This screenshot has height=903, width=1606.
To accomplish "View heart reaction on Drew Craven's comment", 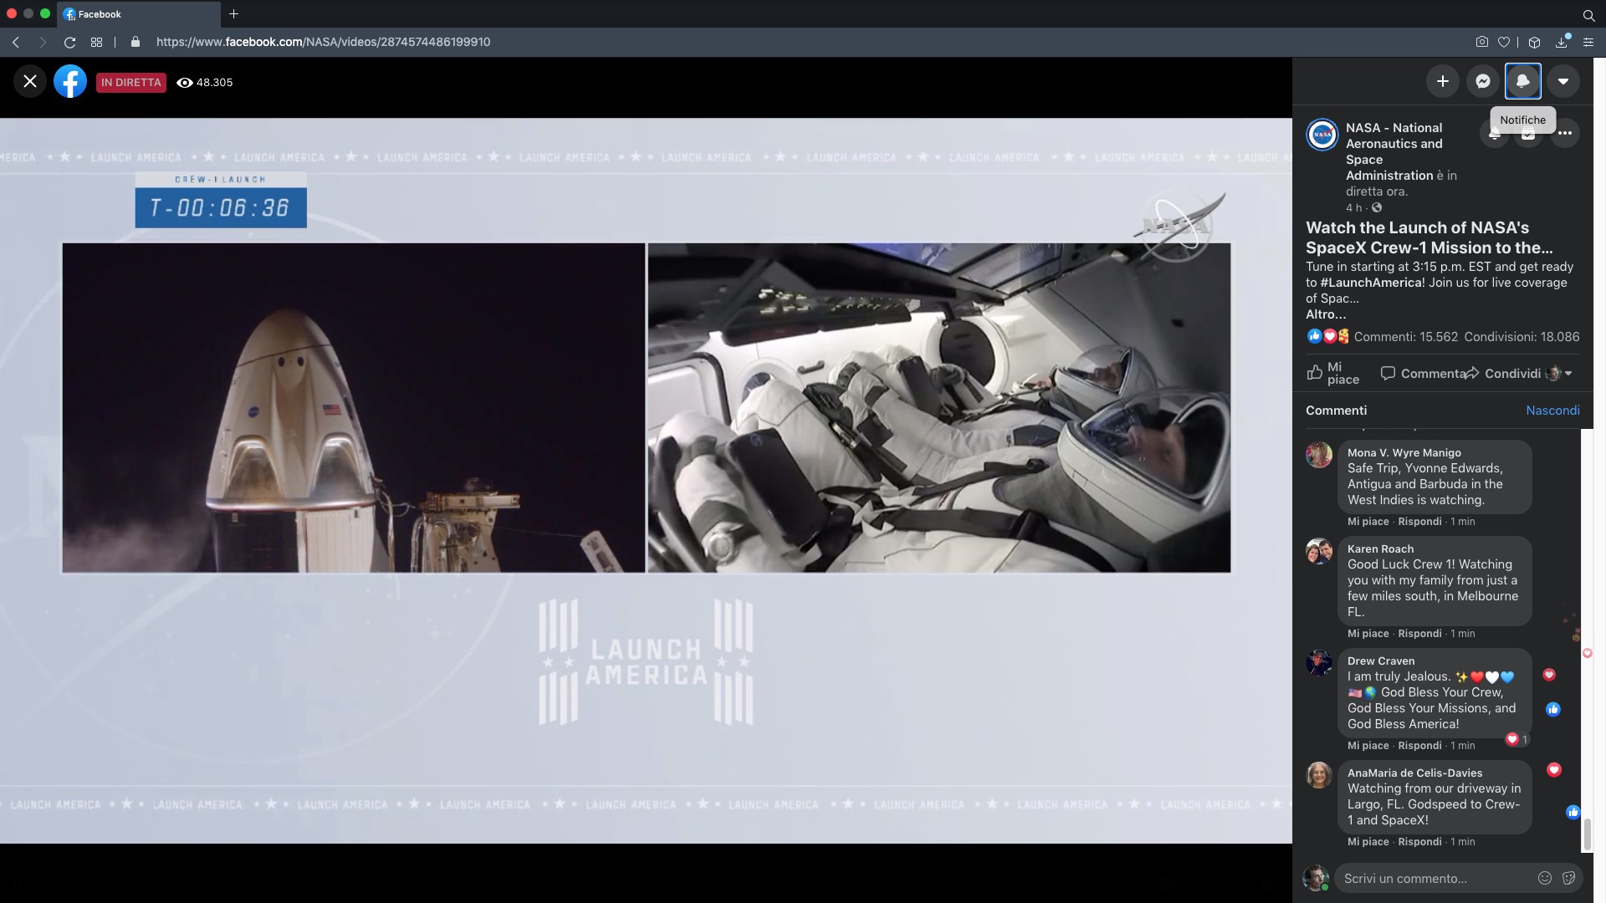I will click(x=1516, y=739).
